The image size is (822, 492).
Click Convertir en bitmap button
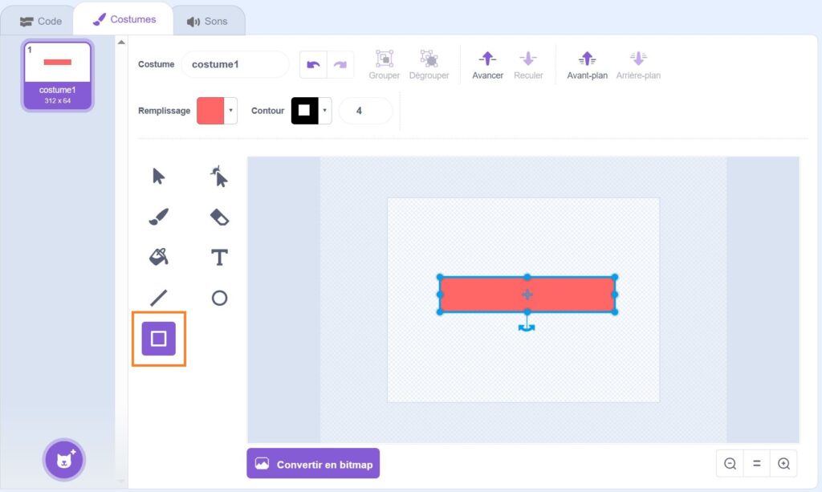pos(313,464)
